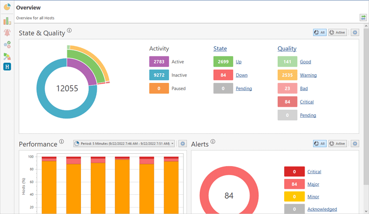Open the State column header link
Image resolution: width=369 pixels, height=214 pixels.
(220, 48)
